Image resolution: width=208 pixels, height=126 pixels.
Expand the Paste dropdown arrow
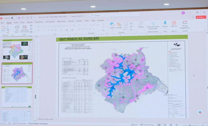[x=4, y=32]
